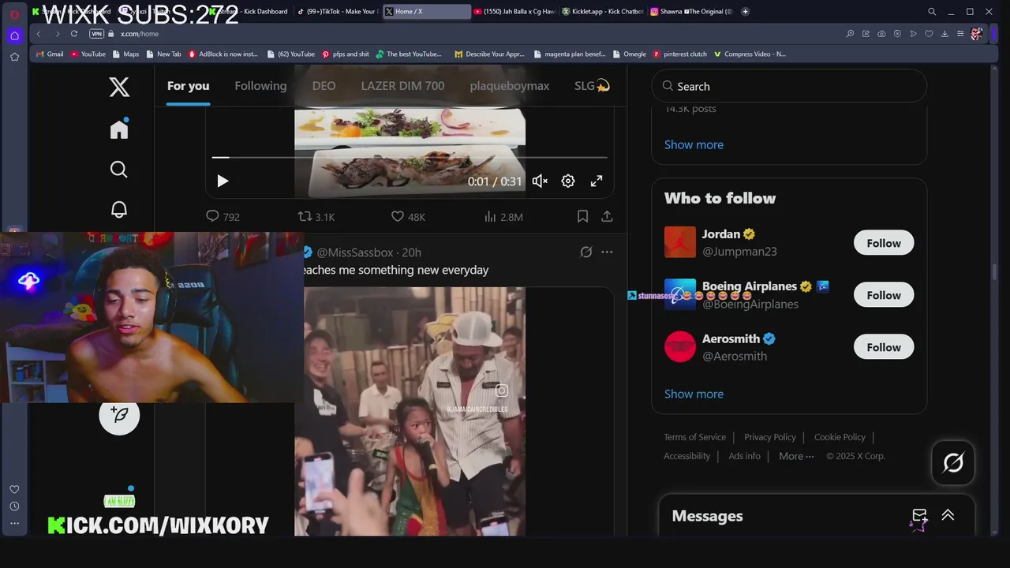Image resolution: width=1010 pixels, height=568 pixels.
Task: Open Opera sidebar history clock
Action: 14,506
